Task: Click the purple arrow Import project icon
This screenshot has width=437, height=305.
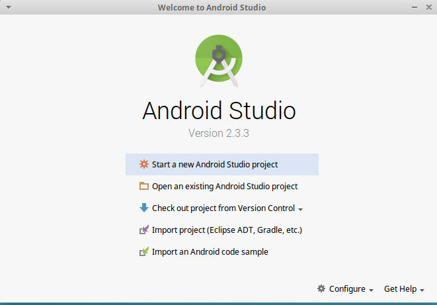Action: [x=144, y=230]
